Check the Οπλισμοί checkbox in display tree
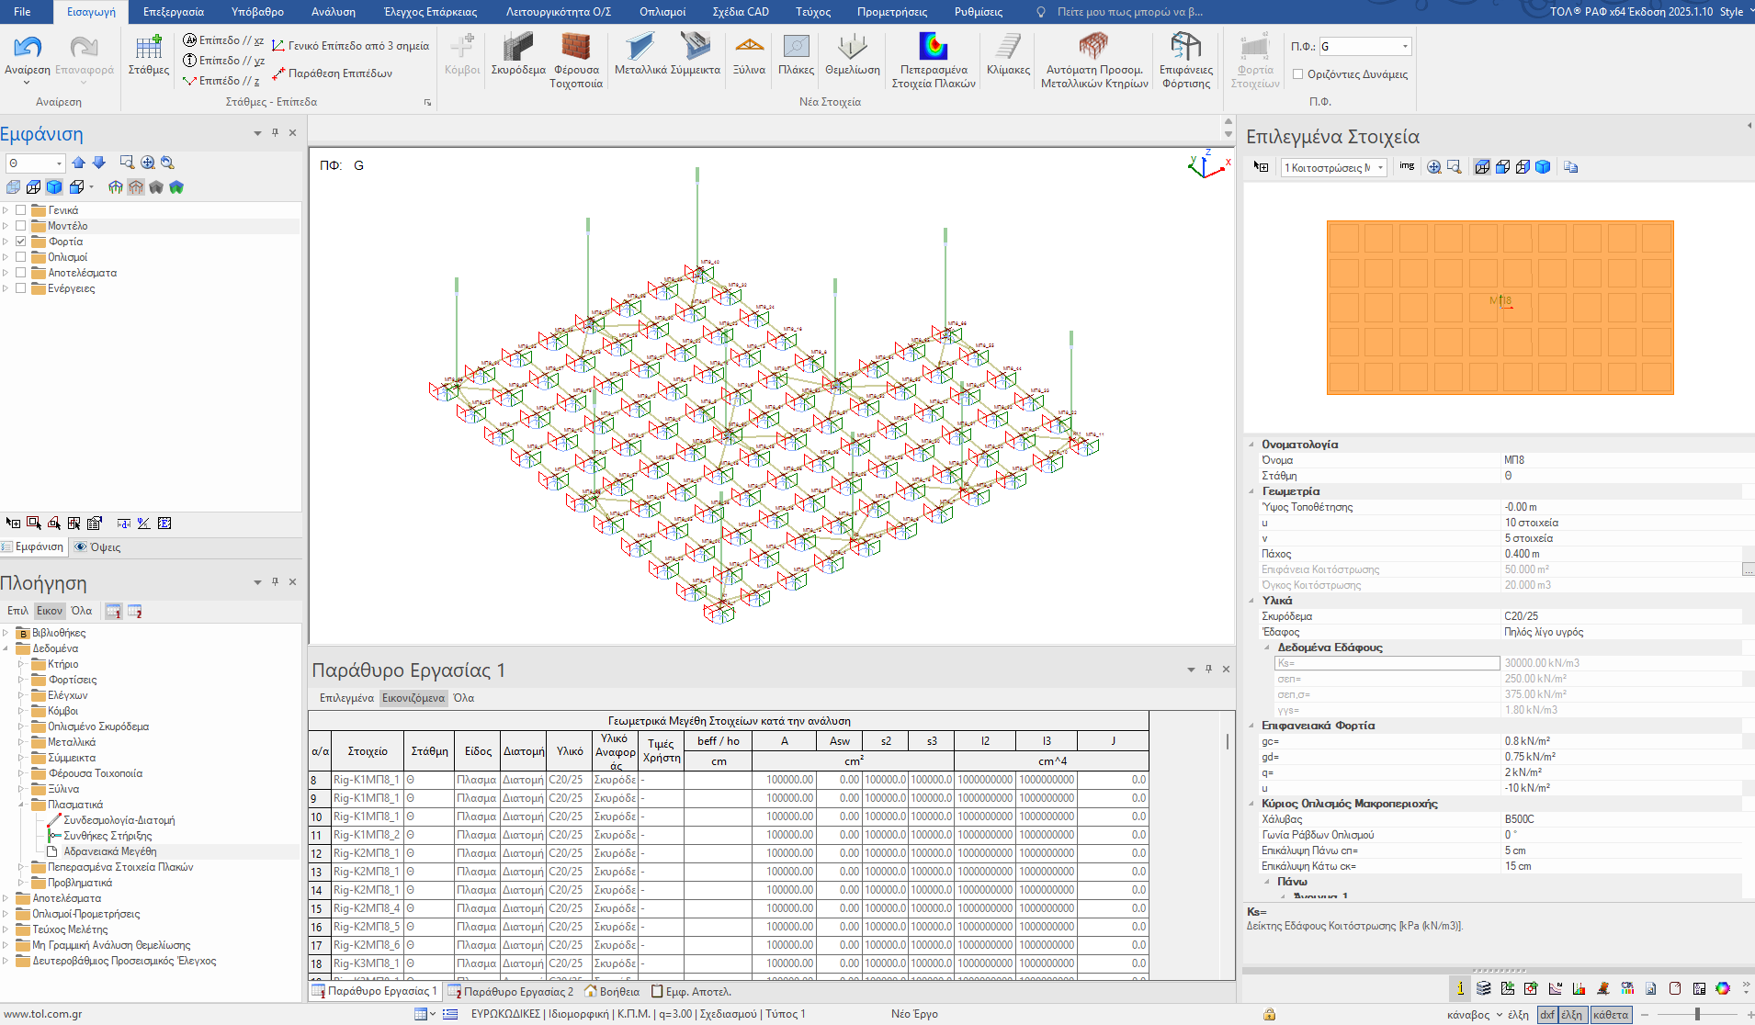 (x=21, y=257)
